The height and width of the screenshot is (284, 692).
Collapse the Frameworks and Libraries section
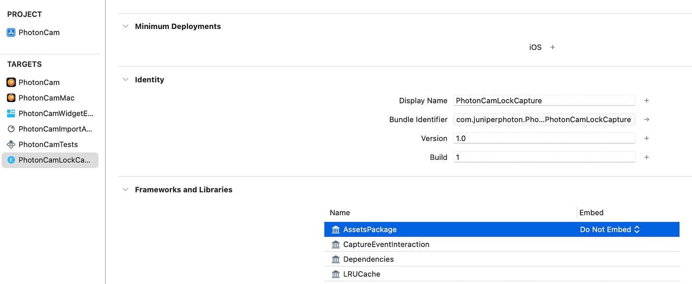[125, 190]
